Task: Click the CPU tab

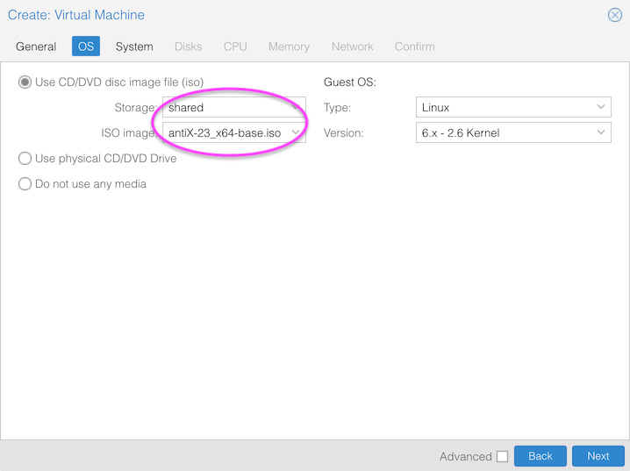Action: click(x=235, y=46)
